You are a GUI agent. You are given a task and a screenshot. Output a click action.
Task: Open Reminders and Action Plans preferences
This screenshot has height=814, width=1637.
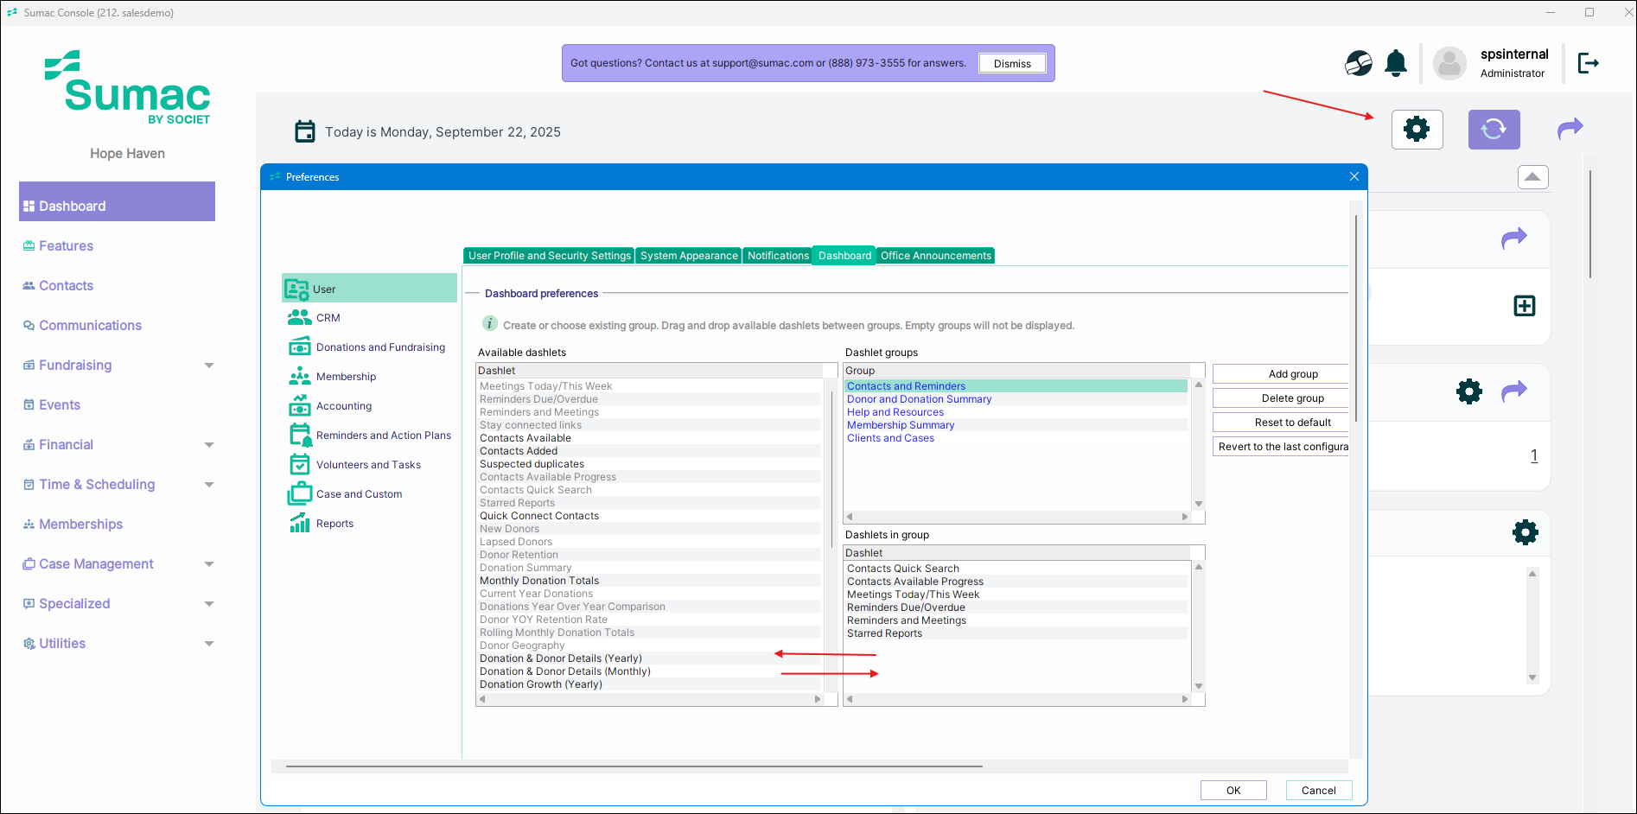[x=383, y=436]
